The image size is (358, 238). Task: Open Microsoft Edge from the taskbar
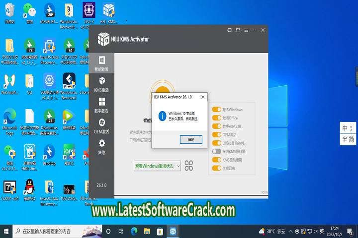134,231
